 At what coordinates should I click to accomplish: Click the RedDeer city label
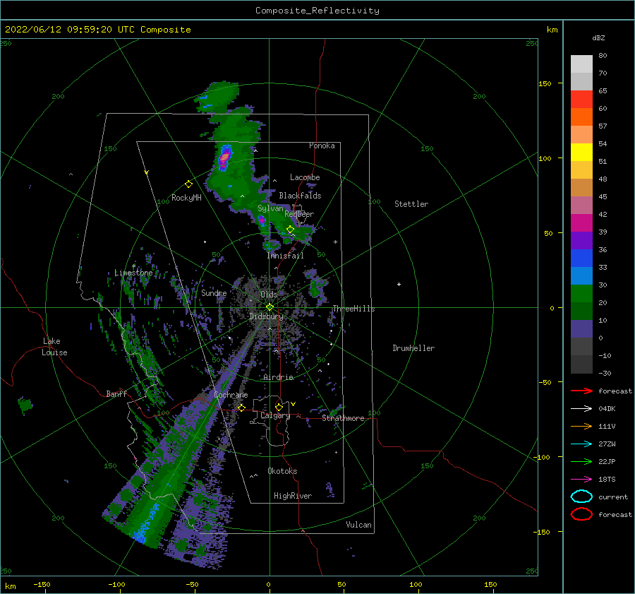tap(299, 214)
